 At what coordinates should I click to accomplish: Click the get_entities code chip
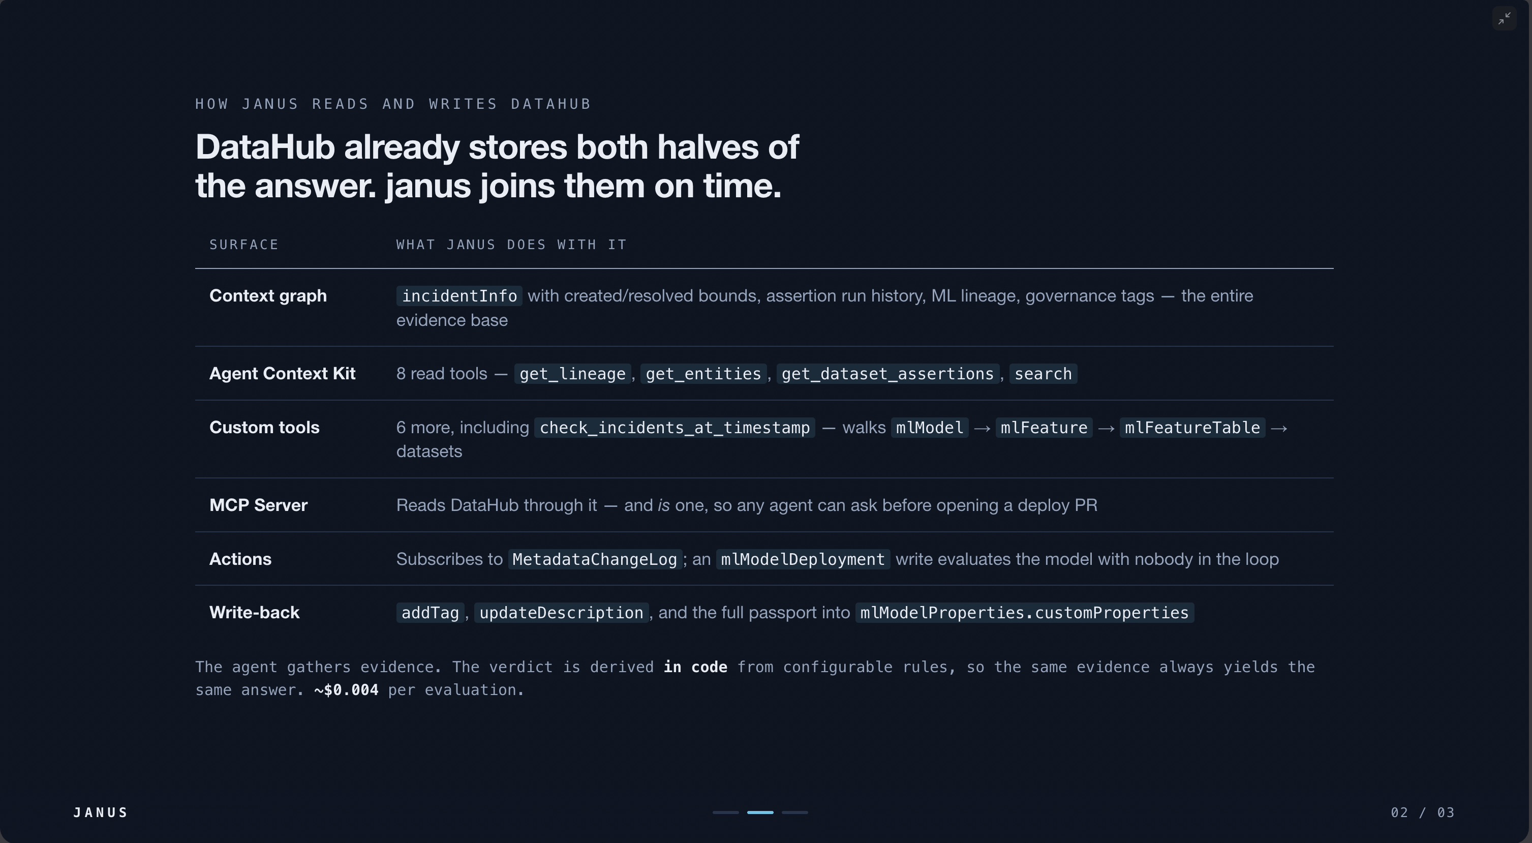(703, 374)
